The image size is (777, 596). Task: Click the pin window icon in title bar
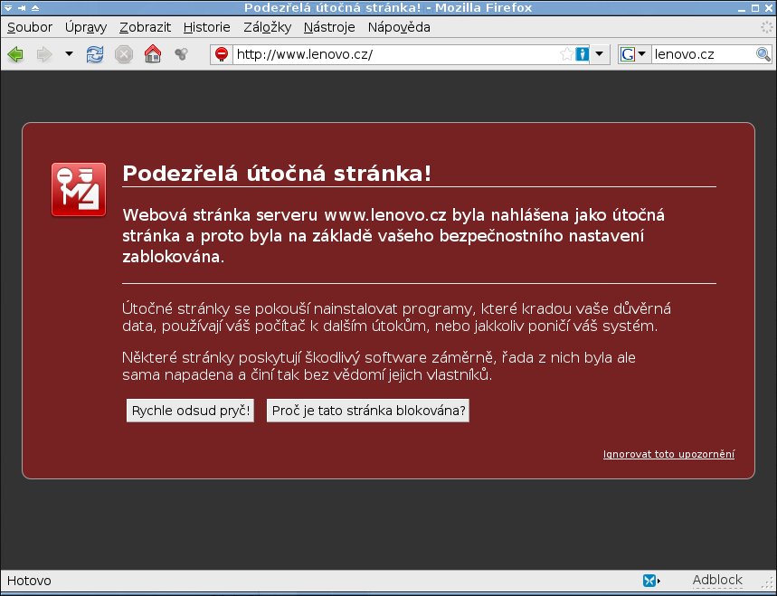pos(22,8)
